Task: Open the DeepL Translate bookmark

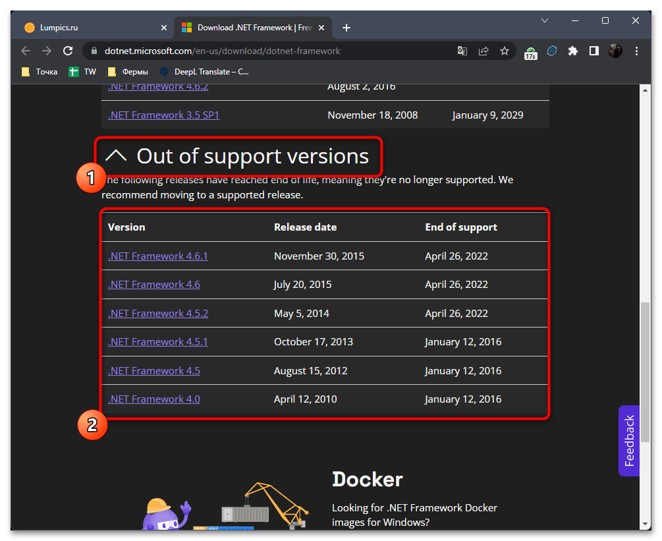Action: point(204,72)
